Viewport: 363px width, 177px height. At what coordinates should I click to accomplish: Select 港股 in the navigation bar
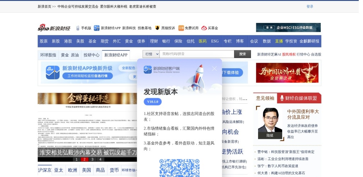tap(68, 41)
